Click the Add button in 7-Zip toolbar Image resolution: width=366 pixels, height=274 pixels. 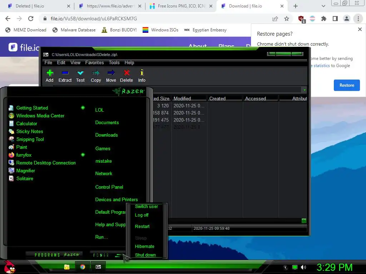[49, 76]
